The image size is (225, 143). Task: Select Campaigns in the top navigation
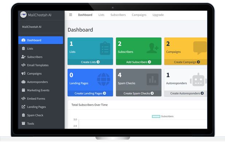coord(139,15)
